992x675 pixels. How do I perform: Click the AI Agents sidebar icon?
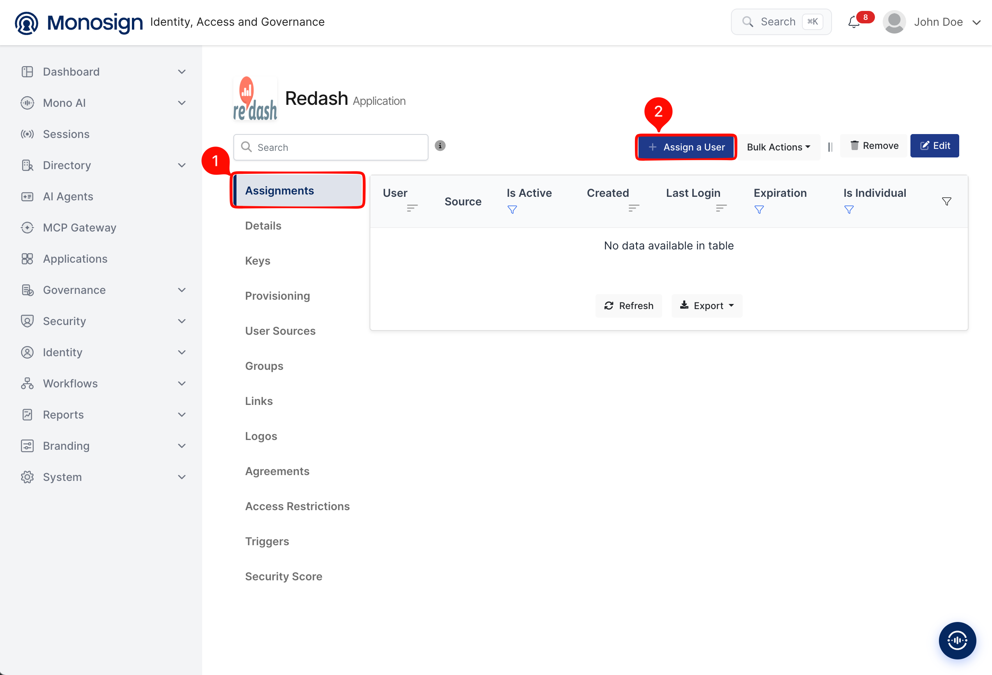(x=27, y=196)
